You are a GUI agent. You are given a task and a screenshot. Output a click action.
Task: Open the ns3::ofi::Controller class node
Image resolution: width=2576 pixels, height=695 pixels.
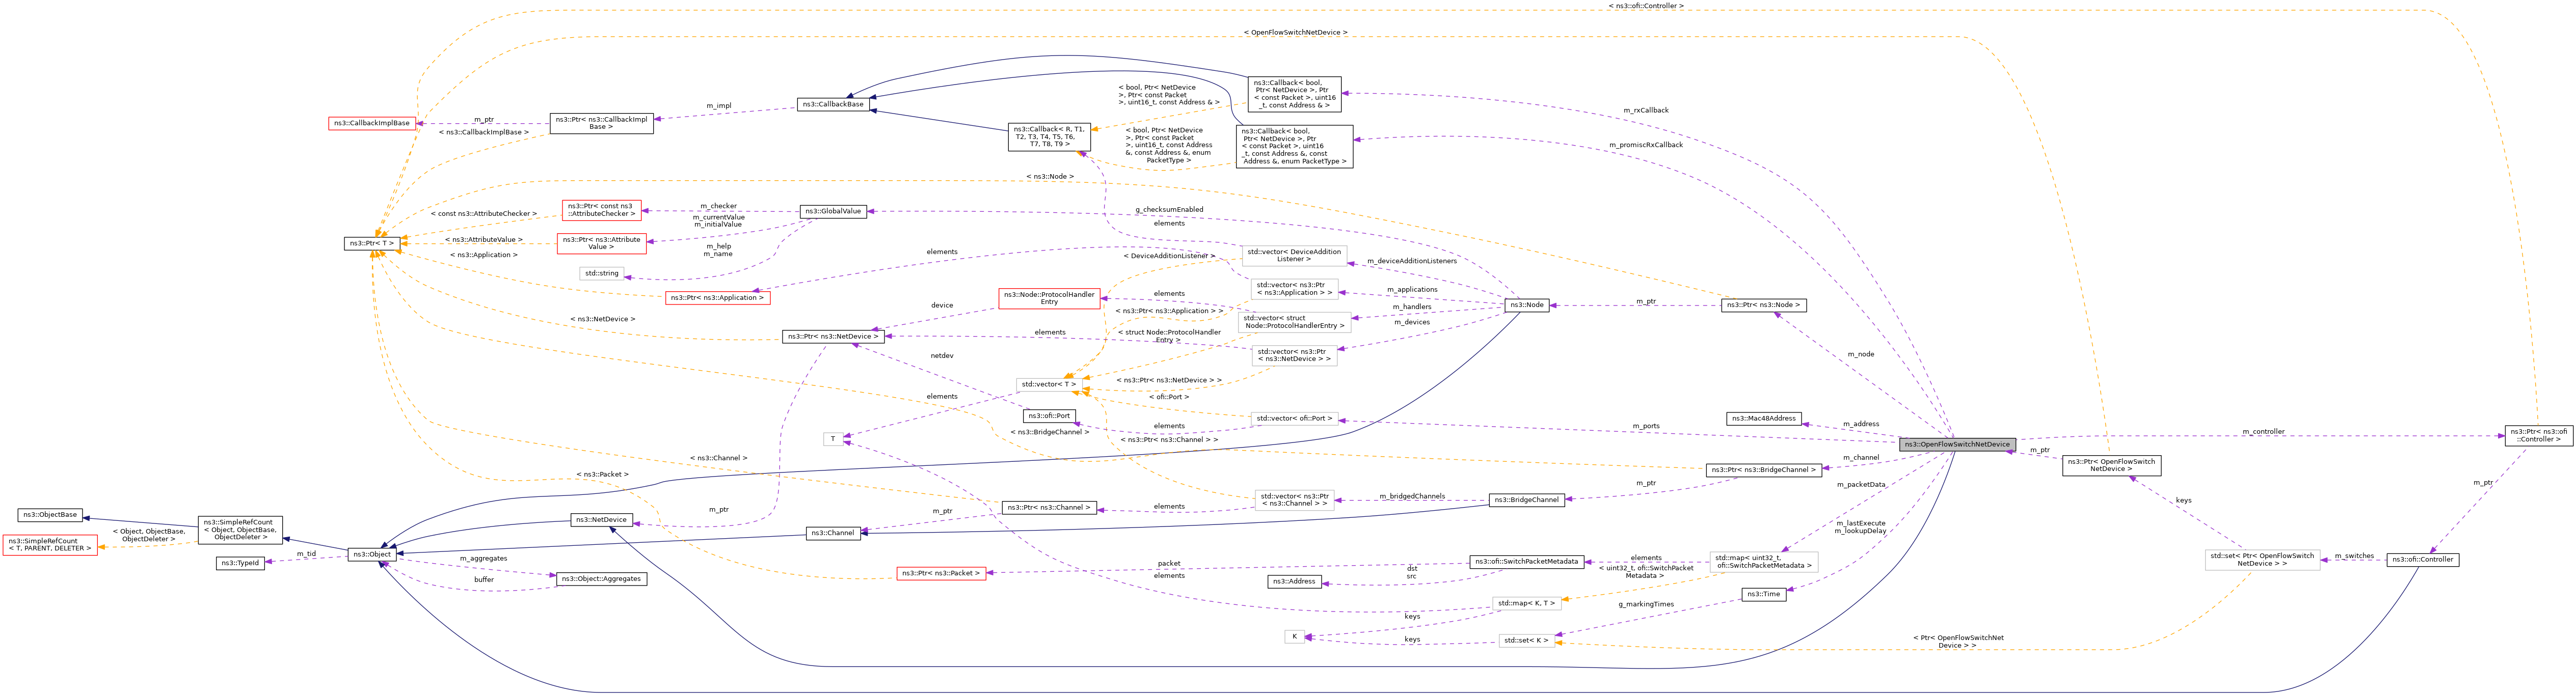coord(2423,560)
